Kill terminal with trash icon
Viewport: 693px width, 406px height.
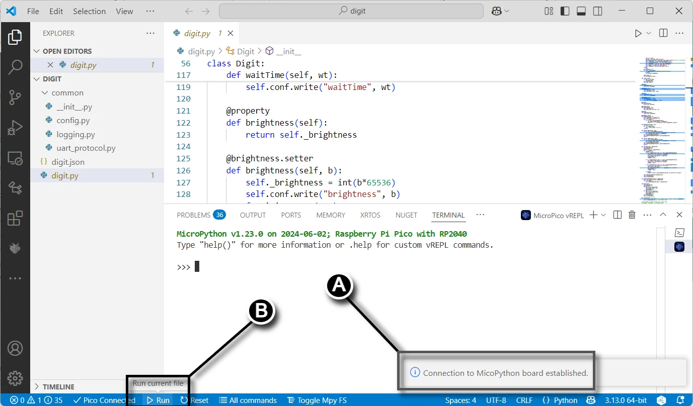(632, 215)
